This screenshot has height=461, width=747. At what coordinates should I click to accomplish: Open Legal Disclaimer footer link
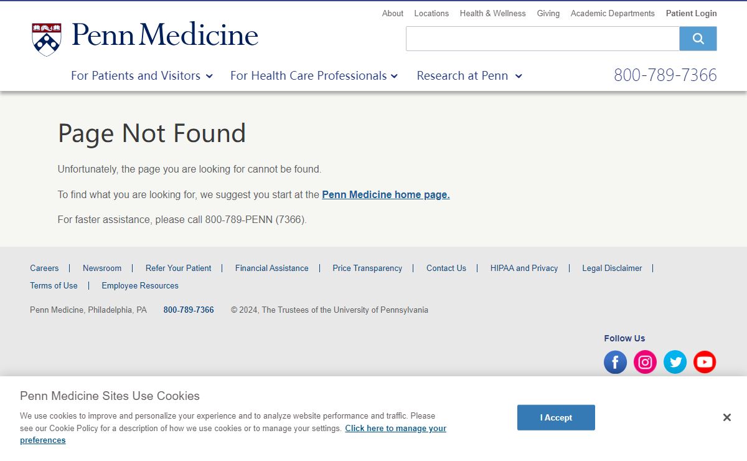point(612,268)
